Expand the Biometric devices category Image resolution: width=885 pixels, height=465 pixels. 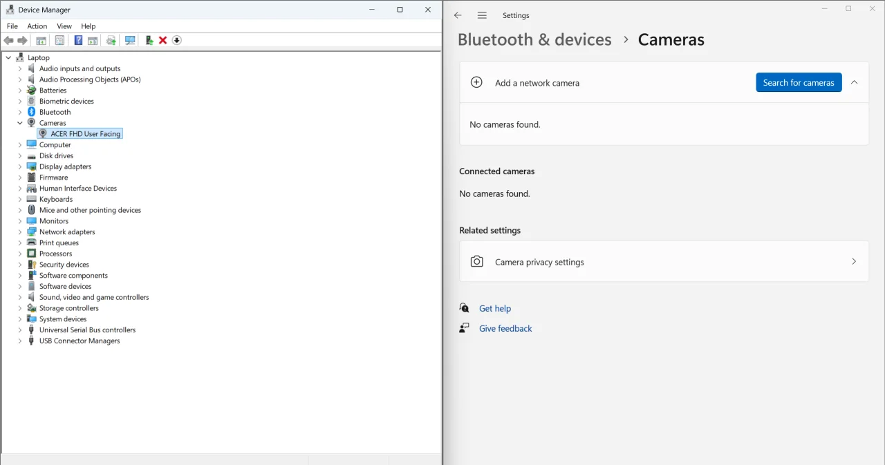coord(20,102)
